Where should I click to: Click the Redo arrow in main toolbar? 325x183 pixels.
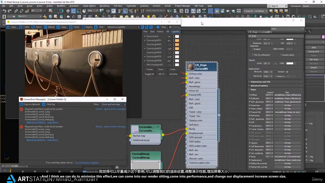click(9, 11)
